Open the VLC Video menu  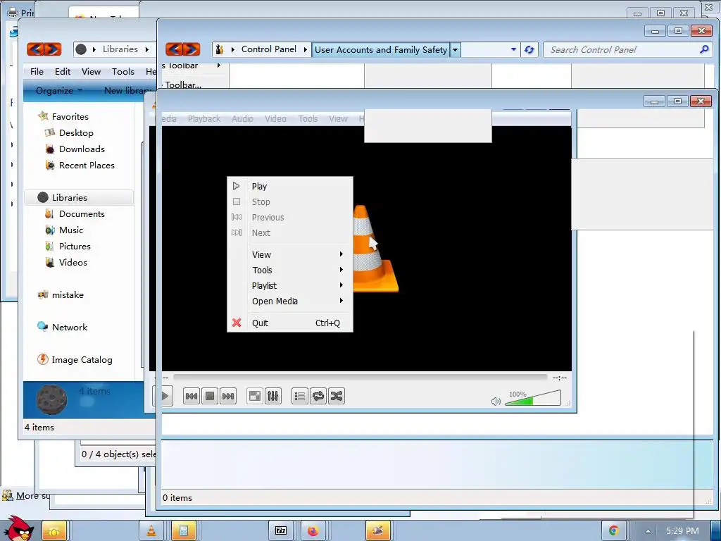[x=275, y=119]
